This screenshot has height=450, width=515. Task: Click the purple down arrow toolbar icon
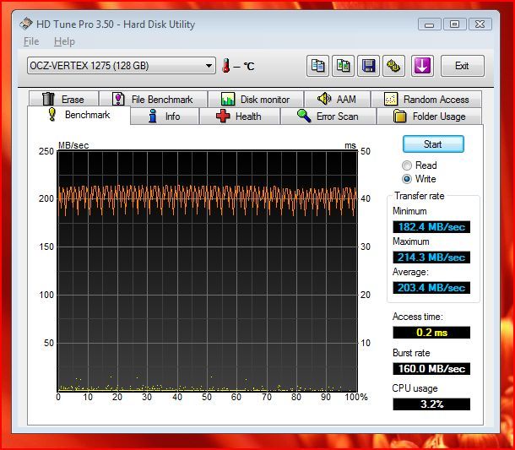pyautogui.click(x=422, y=66)
